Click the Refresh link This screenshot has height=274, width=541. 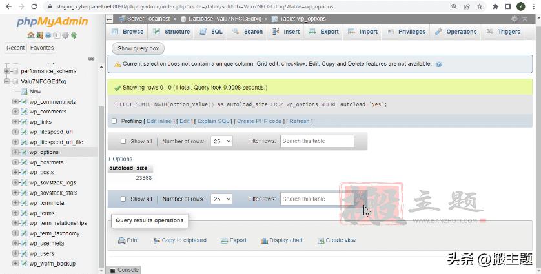[x=299, y=121]
